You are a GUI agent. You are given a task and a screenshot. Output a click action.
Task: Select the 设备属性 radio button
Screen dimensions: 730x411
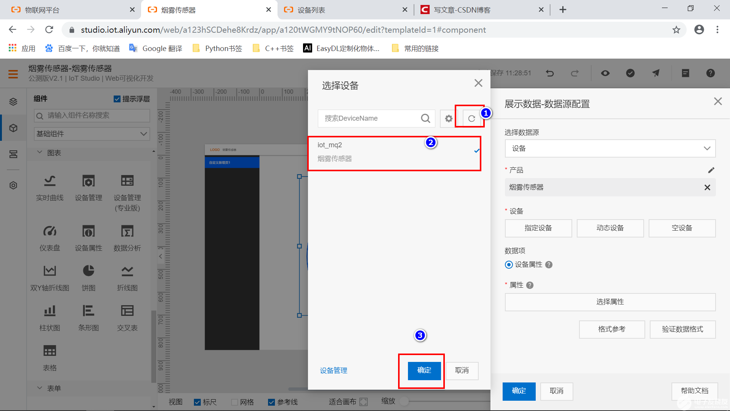[x=509, y=264]
